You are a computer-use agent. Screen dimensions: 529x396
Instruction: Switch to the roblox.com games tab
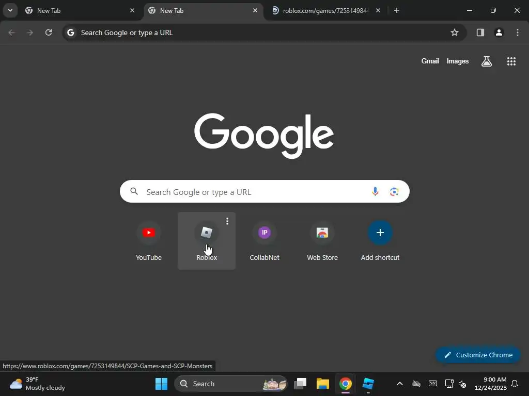point(325,10)
